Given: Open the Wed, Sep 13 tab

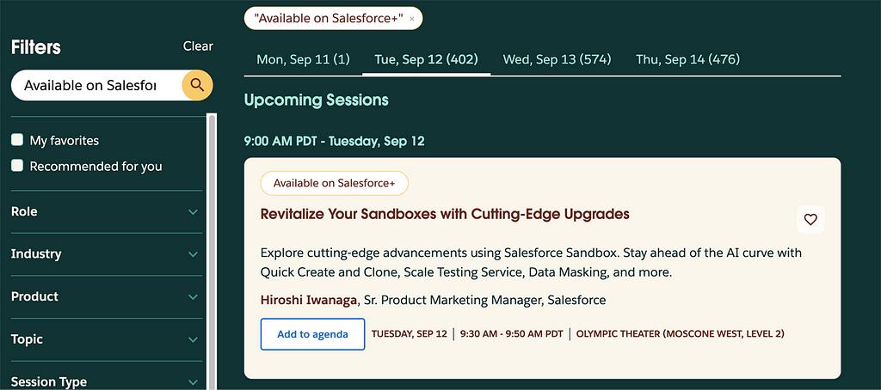Looking at the screenshot, I should 557,59.
